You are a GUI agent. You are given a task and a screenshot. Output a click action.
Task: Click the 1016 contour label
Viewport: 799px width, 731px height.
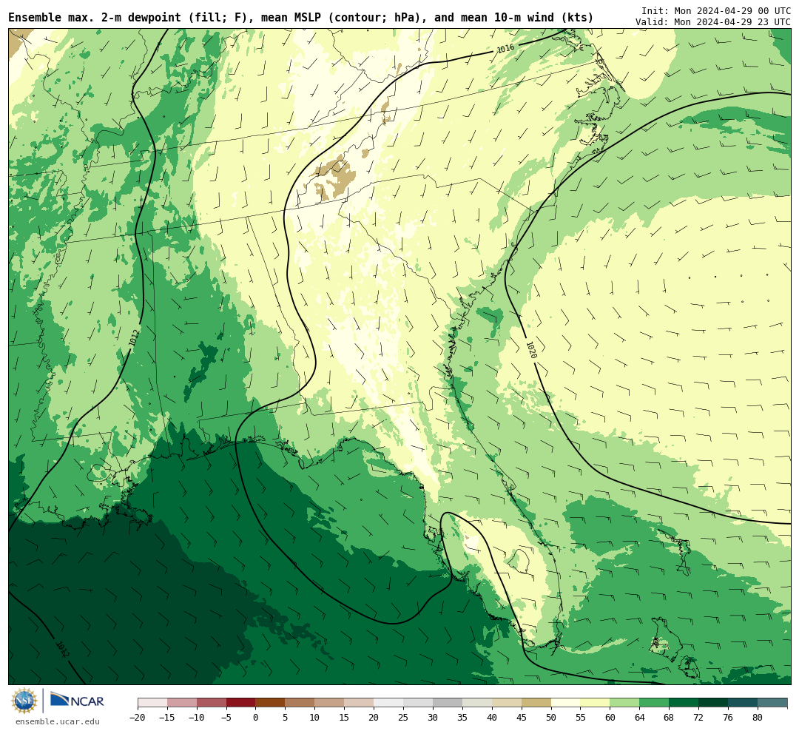pyautogui.click(x=505, y=49)
